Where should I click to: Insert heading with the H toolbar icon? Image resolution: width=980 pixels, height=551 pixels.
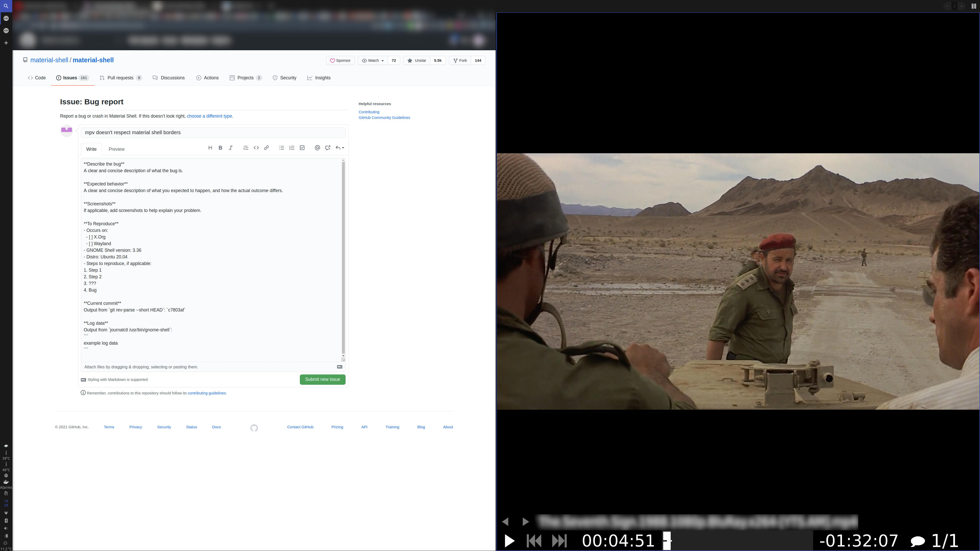[x=210, y=148]
